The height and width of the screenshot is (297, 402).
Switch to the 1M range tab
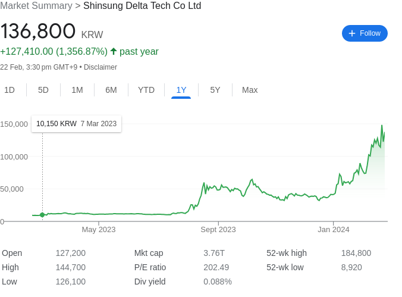[x=77, y=90]
